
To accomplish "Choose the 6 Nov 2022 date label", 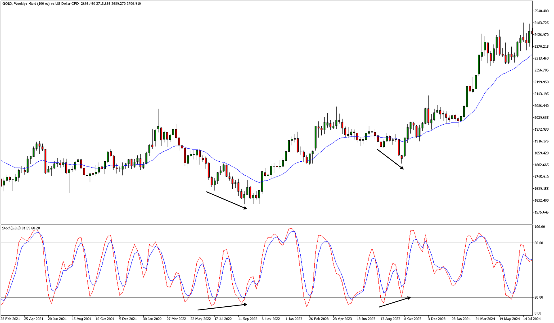I will pos(271,319).
